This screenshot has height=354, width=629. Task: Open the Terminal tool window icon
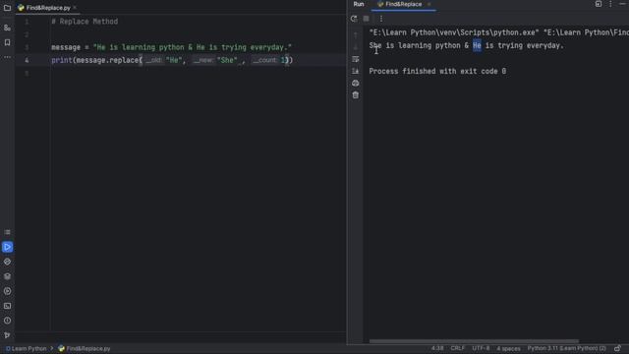(7, 306)
